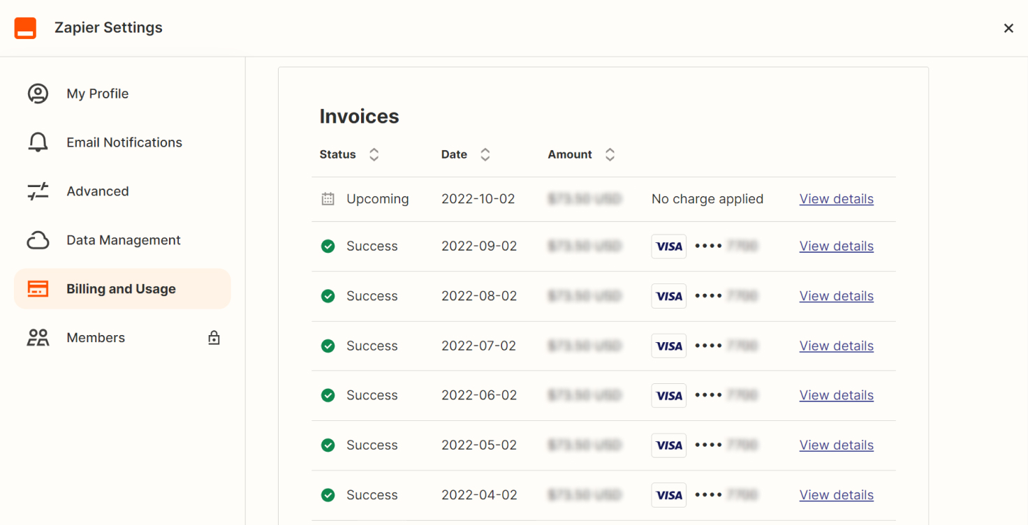Click the Members people icon
Screen dimensions: 1028x525
(38, 338)
